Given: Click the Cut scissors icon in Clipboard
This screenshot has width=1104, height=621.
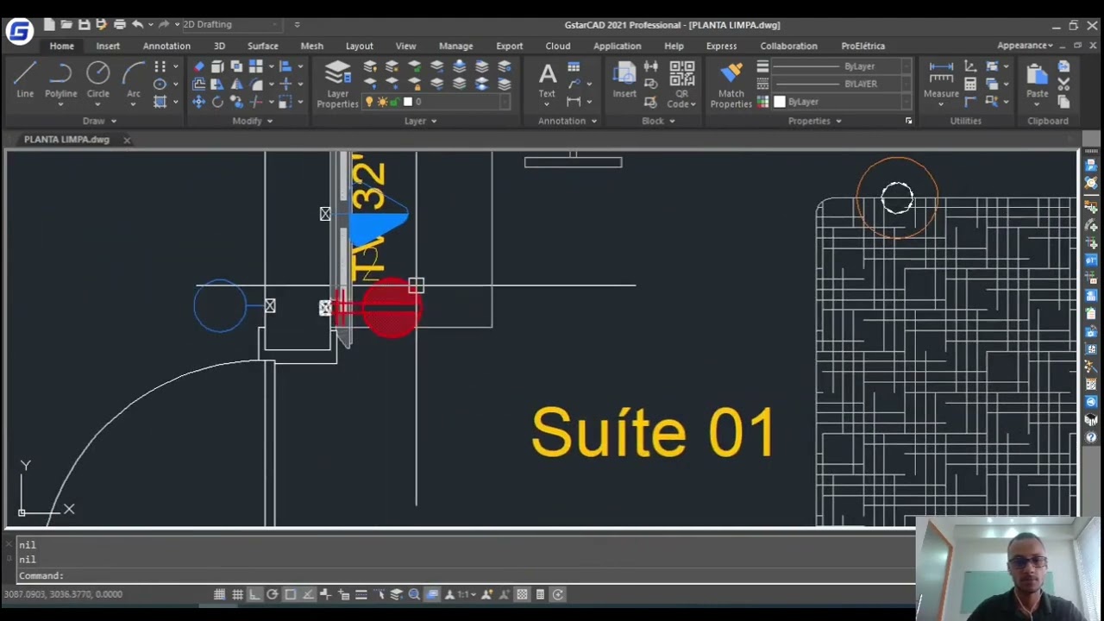Looking at the screenshot, I should (1063, 84).
